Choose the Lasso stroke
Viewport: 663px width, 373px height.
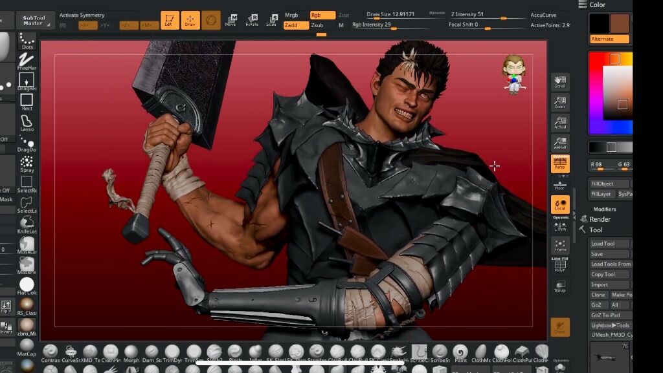[27, 123]
